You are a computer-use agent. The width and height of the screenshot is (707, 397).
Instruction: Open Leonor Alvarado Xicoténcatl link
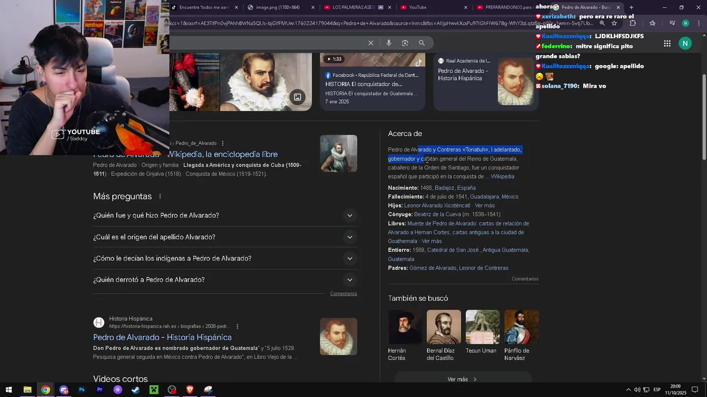437,206
